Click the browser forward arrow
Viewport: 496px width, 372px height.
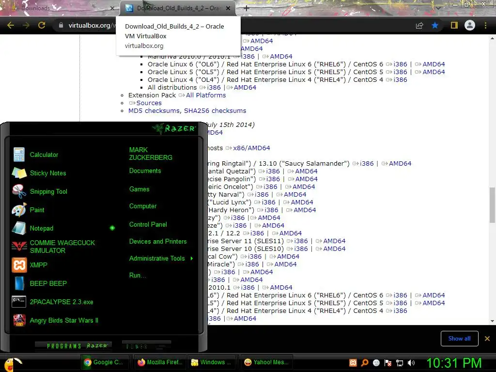26,25
